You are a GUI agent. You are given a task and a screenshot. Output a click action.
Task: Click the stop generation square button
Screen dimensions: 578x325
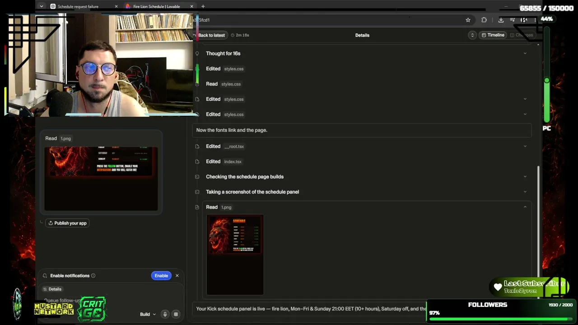(x=176, y=315)
